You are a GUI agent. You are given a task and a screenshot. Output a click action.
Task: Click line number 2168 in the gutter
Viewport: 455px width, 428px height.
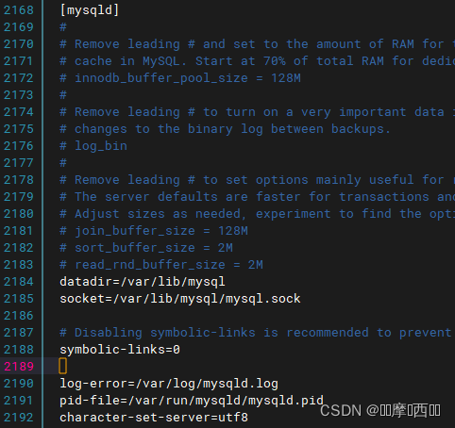coord(19,10)
